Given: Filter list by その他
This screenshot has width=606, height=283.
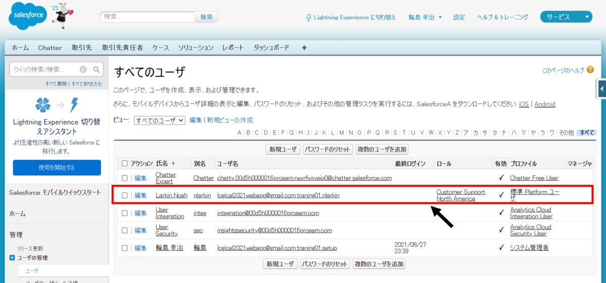Looking at the screenshot, I should pyautogui.click(x=566, y=133).
